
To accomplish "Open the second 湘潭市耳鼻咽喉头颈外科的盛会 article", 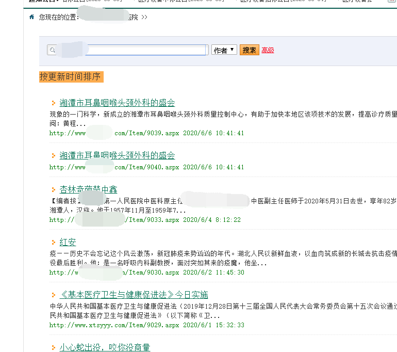I will [117, 155].
